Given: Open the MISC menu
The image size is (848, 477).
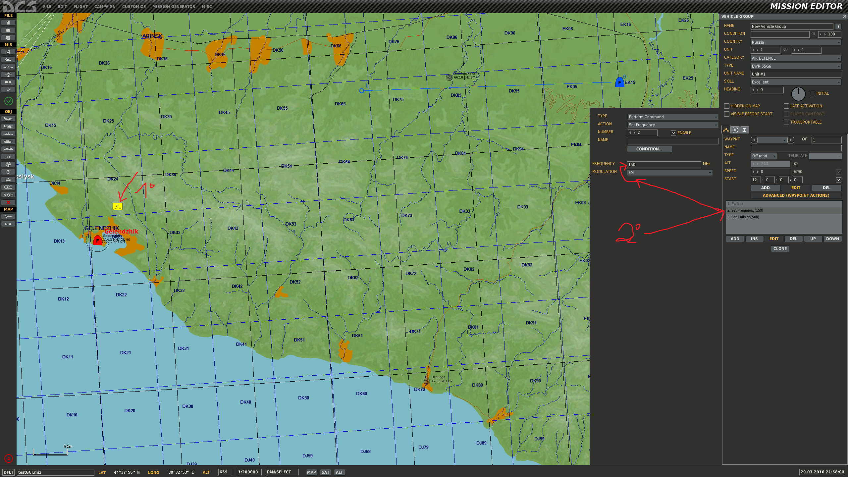Looking at the screenshot, I should point(207,6).
